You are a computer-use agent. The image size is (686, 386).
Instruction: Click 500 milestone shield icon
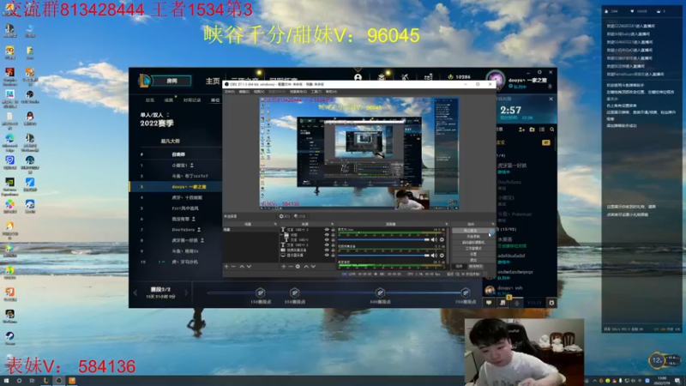[x=380, y=293]
